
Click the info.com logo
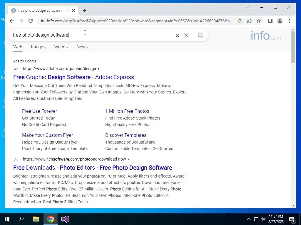(266, 35)
